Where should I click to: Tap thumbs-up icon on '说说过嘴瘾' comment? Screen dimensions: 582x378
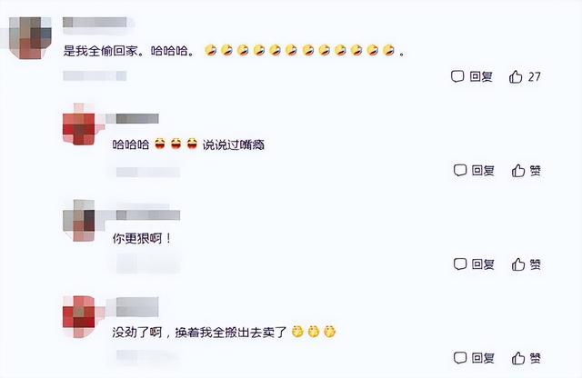tap(518, 171)
